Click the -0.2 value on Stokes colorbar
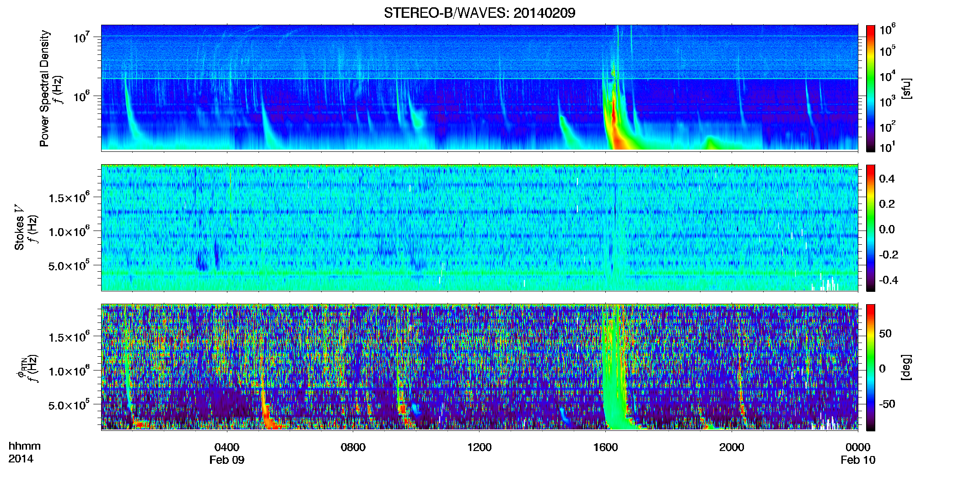The height and width of the screenshot is (494, 959). 889,255
